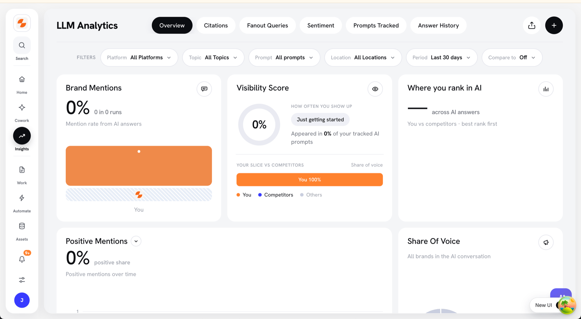Click the black plus add button

coord(554,26)
